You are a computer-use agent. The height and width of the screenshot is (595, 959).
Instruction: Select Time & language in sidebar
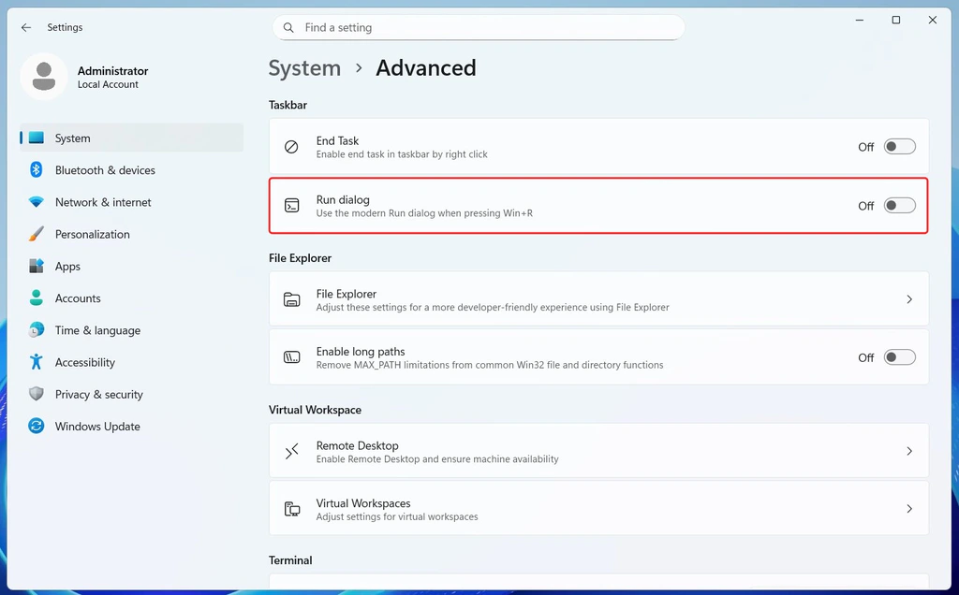(97, 330)
